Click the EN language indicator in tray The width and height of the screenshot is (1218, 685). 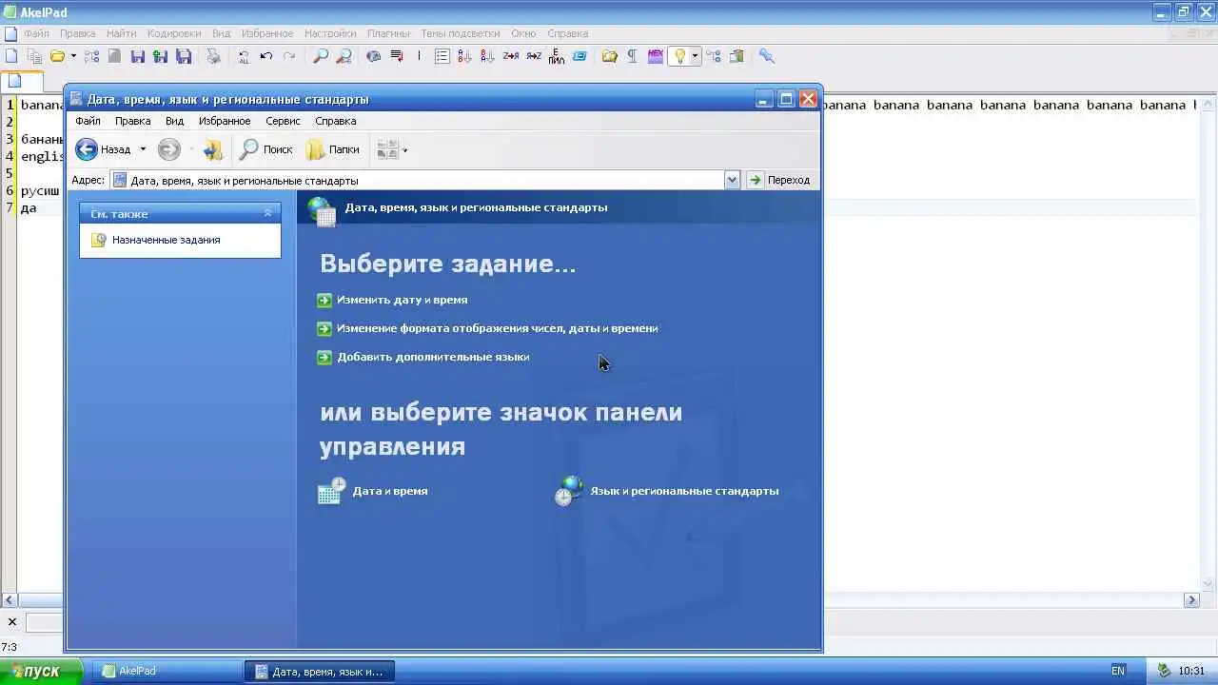pos(1118,671)
